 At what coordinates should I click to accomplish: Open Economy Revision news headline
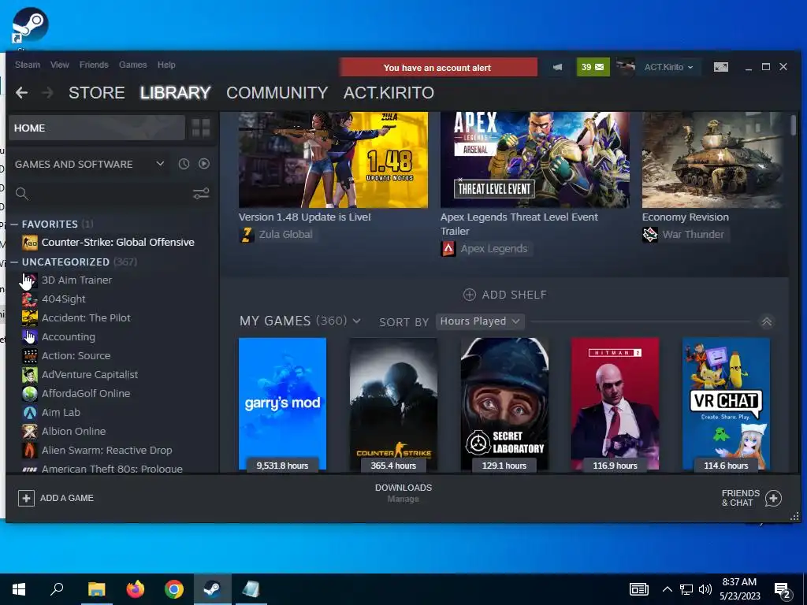click(686, 217)
